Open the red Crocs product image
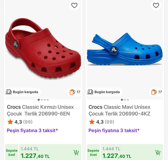168x160 pixels. point(43,49)
